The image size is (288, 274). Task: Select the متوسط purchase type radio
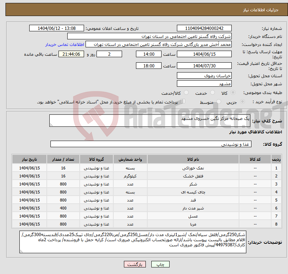click(x=219, y=101)
